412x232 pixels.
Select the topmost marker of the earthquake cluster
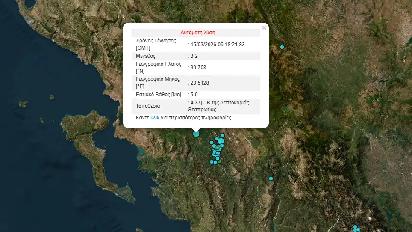pyautogui.click(x=223, y=135)
